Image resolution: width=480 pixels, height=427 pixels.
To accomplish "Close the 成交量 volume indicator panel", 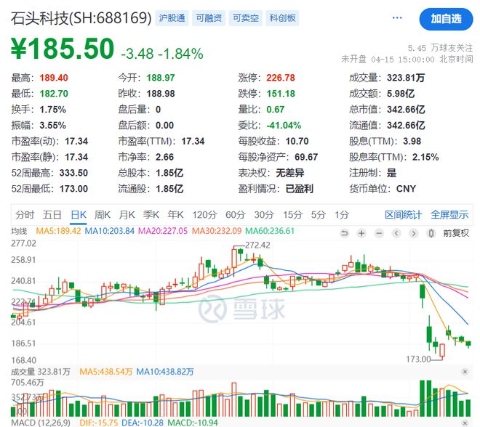I will click(x=465, y=372).
